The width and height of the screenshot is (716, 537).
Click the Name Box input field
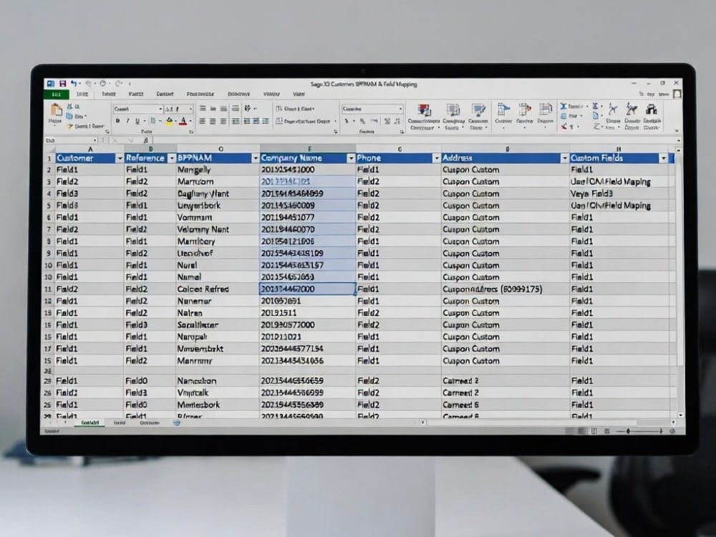pos(71,140)
